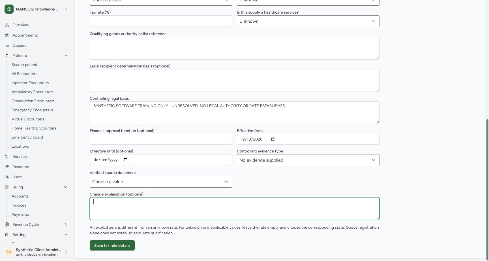Click the Users icon
Screen dimensions: 489x261
(7, 177)
